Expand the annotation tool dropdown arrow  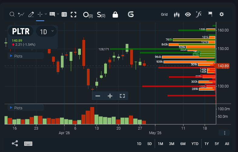58,14
